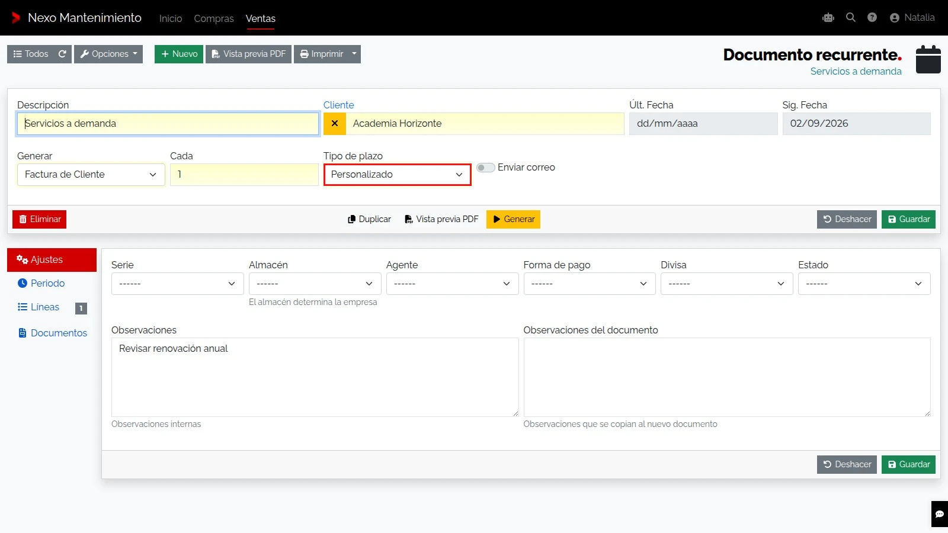Click the Imprimir button
This screenshot has width=948, height=533.
click(321, 54)
